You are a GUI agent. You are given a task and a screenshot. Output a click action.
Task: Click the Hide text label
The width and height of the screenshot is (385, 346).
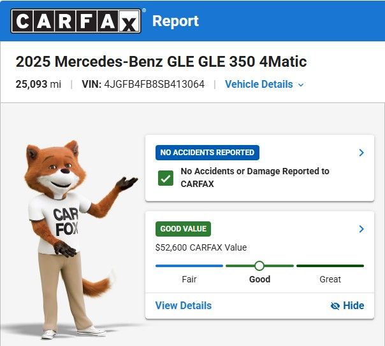pyautogui.click(x=354, y=305)
